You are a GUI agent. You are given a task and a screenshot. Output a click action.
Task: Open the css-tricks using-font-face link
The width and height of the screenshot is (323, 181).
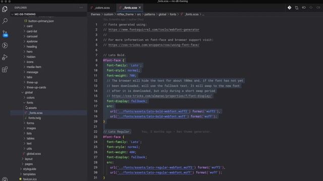click(x=153, y=45)
